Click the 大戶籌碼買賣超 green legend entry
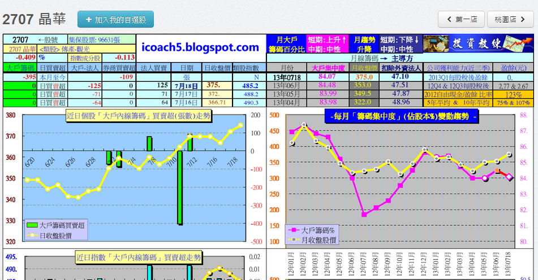Viewport: 538px width, 280px height. click(55, 225)
